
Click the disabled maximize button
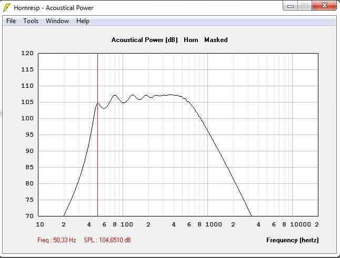pos(305,6)
